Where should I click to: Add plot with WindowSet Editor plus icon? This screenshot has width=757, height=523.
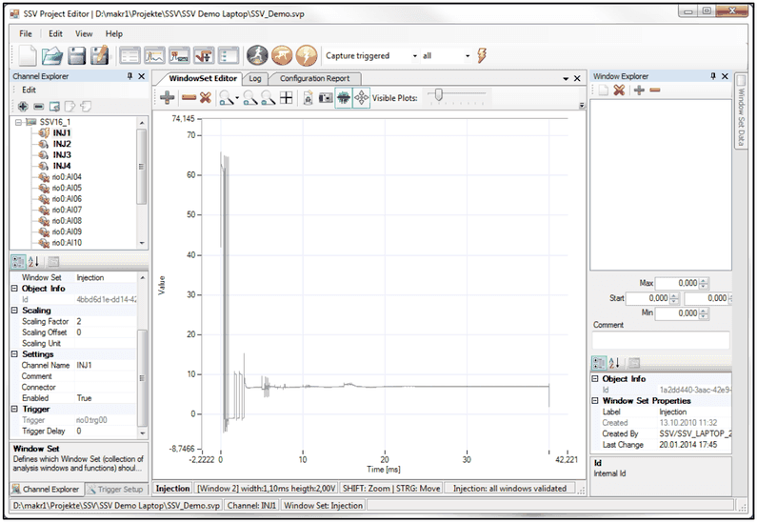pyautogui.click(x=167, y=97)
